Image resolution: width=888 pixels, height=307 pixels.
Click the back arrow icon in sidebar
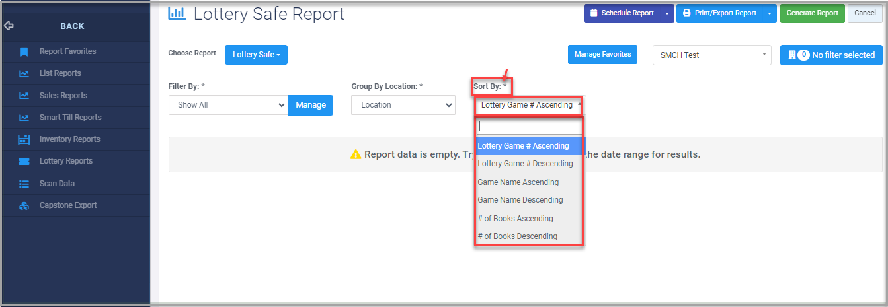[9, 26]
